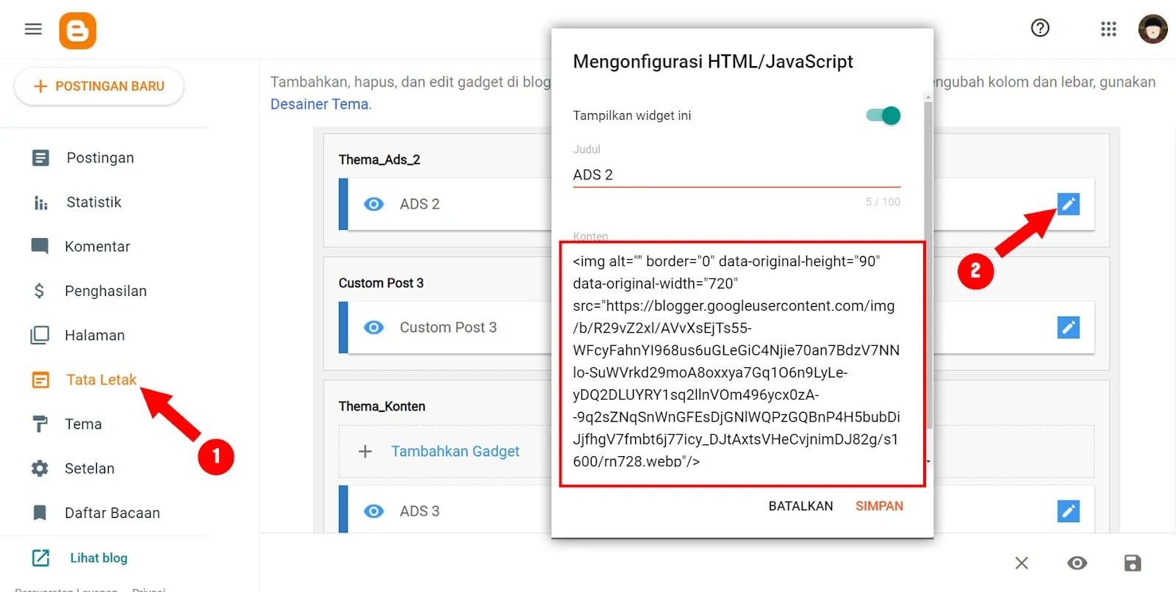Viewport: 1176px width, 592px height.
Task: Click the Tambahkan Gadget link
Action: 455,452
